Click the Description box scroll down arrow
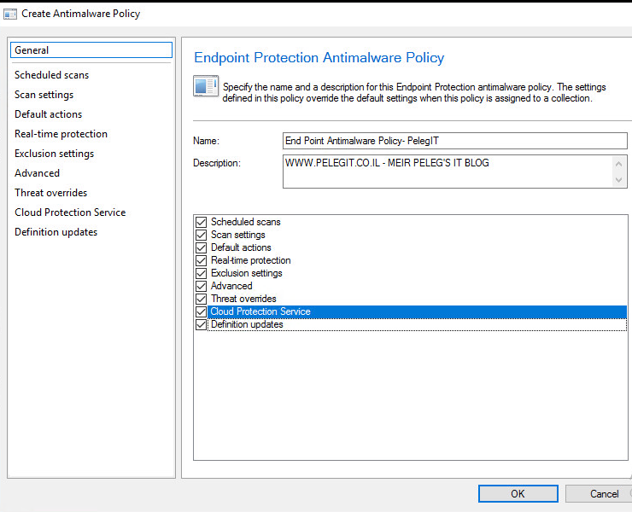Image resolution: width=632 pixels, height=512 pixels. click(x=618, y=180)
